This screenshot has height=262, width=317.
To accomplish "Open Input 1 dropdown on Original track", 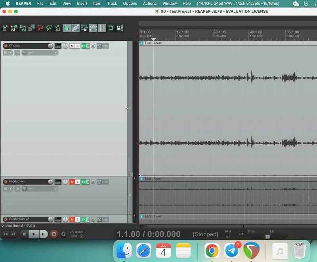I will coord(40,53).
